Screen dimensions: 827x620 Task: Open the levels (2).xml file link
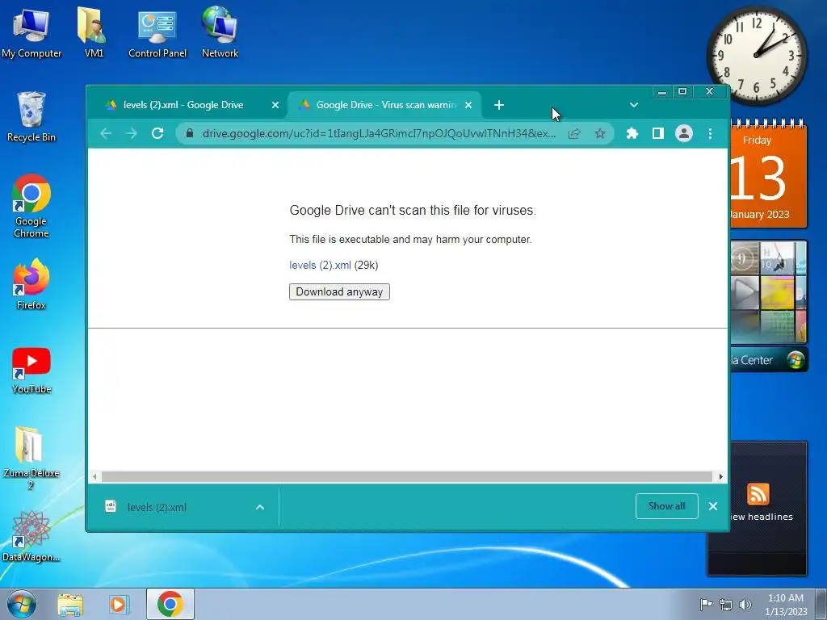pos(320,265)
